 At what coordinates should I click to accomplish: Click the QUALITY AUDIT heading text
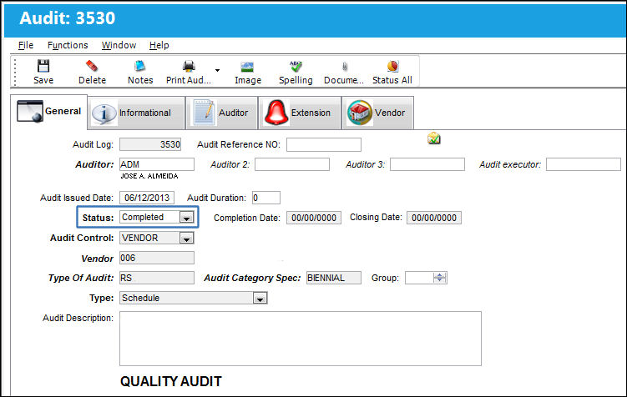171,381
